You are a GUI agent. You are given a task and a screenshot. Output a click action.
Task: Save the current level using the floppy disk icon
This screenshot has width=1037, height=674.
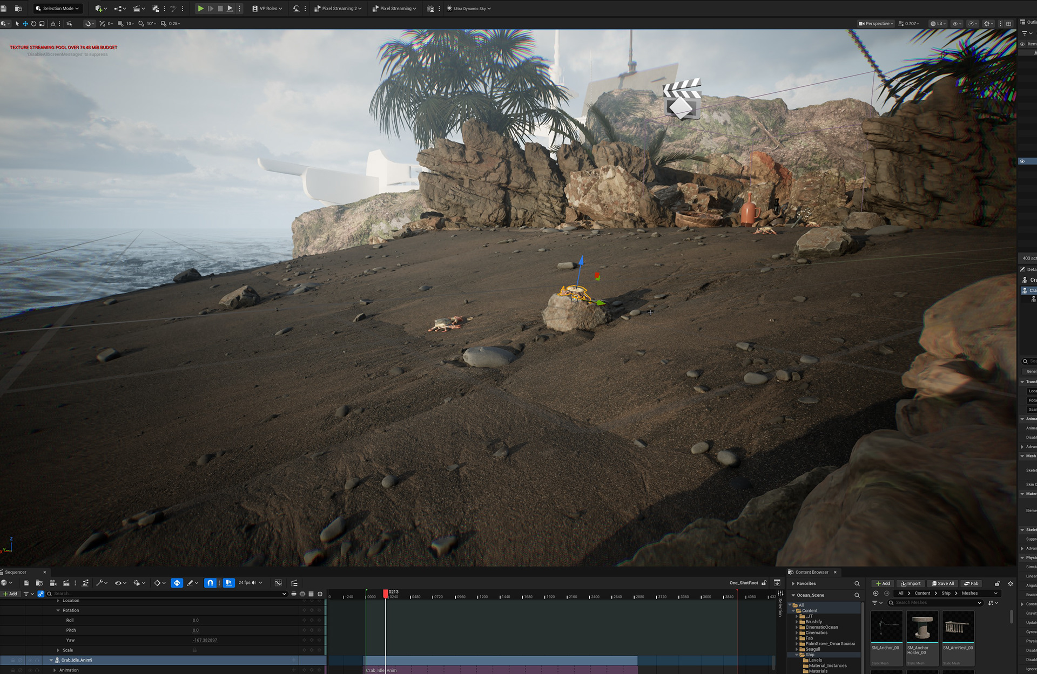(x=4, y=9)
